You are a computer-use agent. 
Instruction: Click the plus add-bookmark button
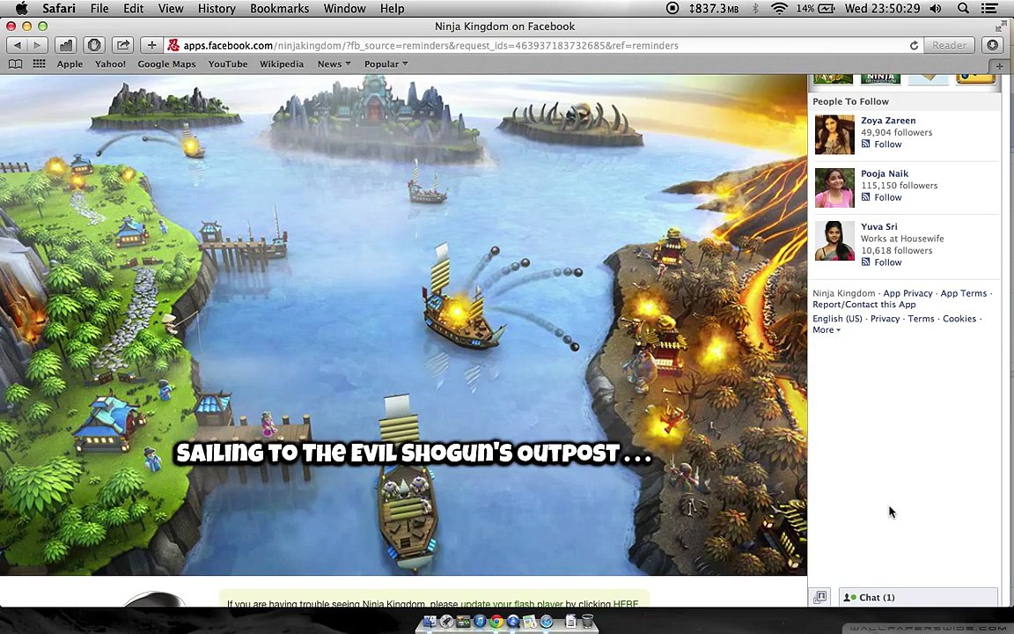(x=151, y=45)
